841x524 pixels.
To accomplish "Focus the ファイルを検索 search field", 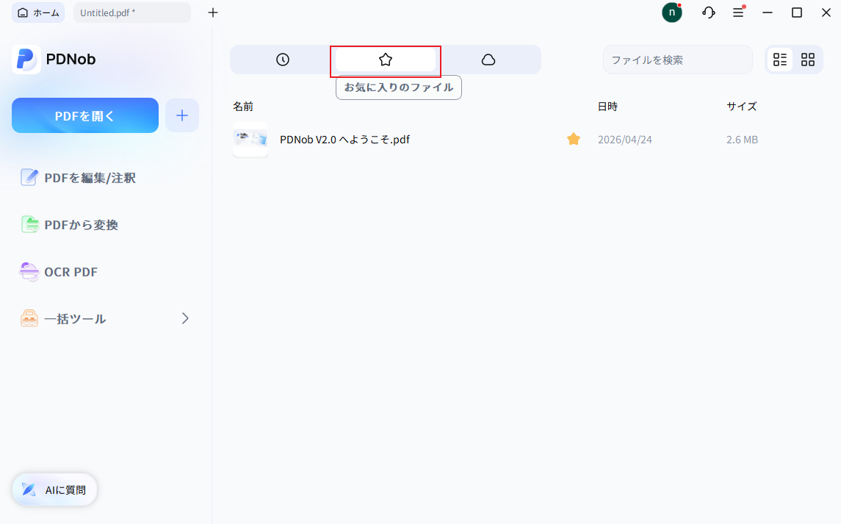I will tap(677, 60).
